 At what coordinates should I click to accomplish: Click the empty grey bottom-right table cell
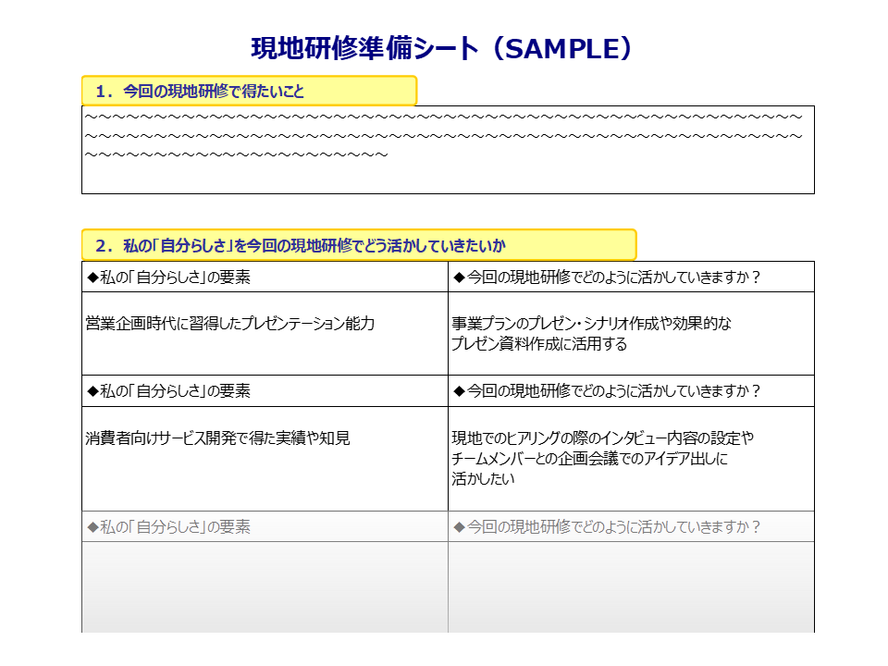(x=631, y=586)
